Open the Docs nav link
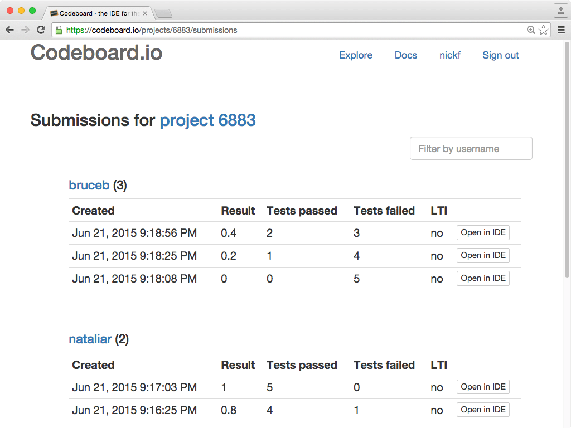The height and width of the screenshot is (428, 571). tap(406, 55)
